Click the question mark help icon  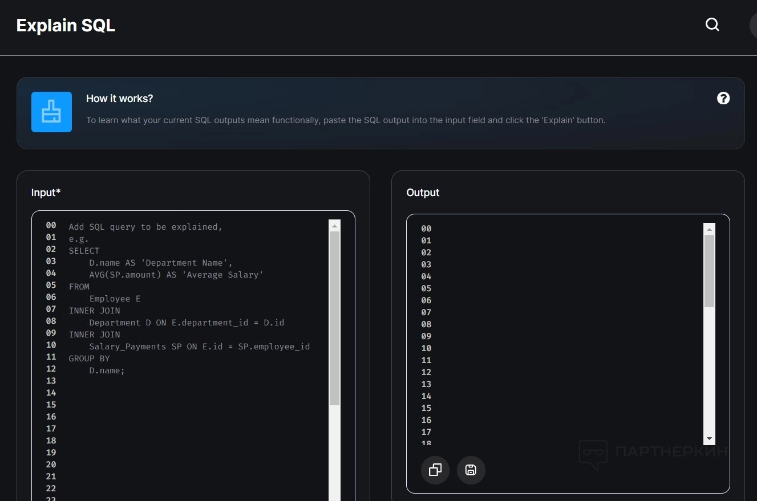click(723, 98)
